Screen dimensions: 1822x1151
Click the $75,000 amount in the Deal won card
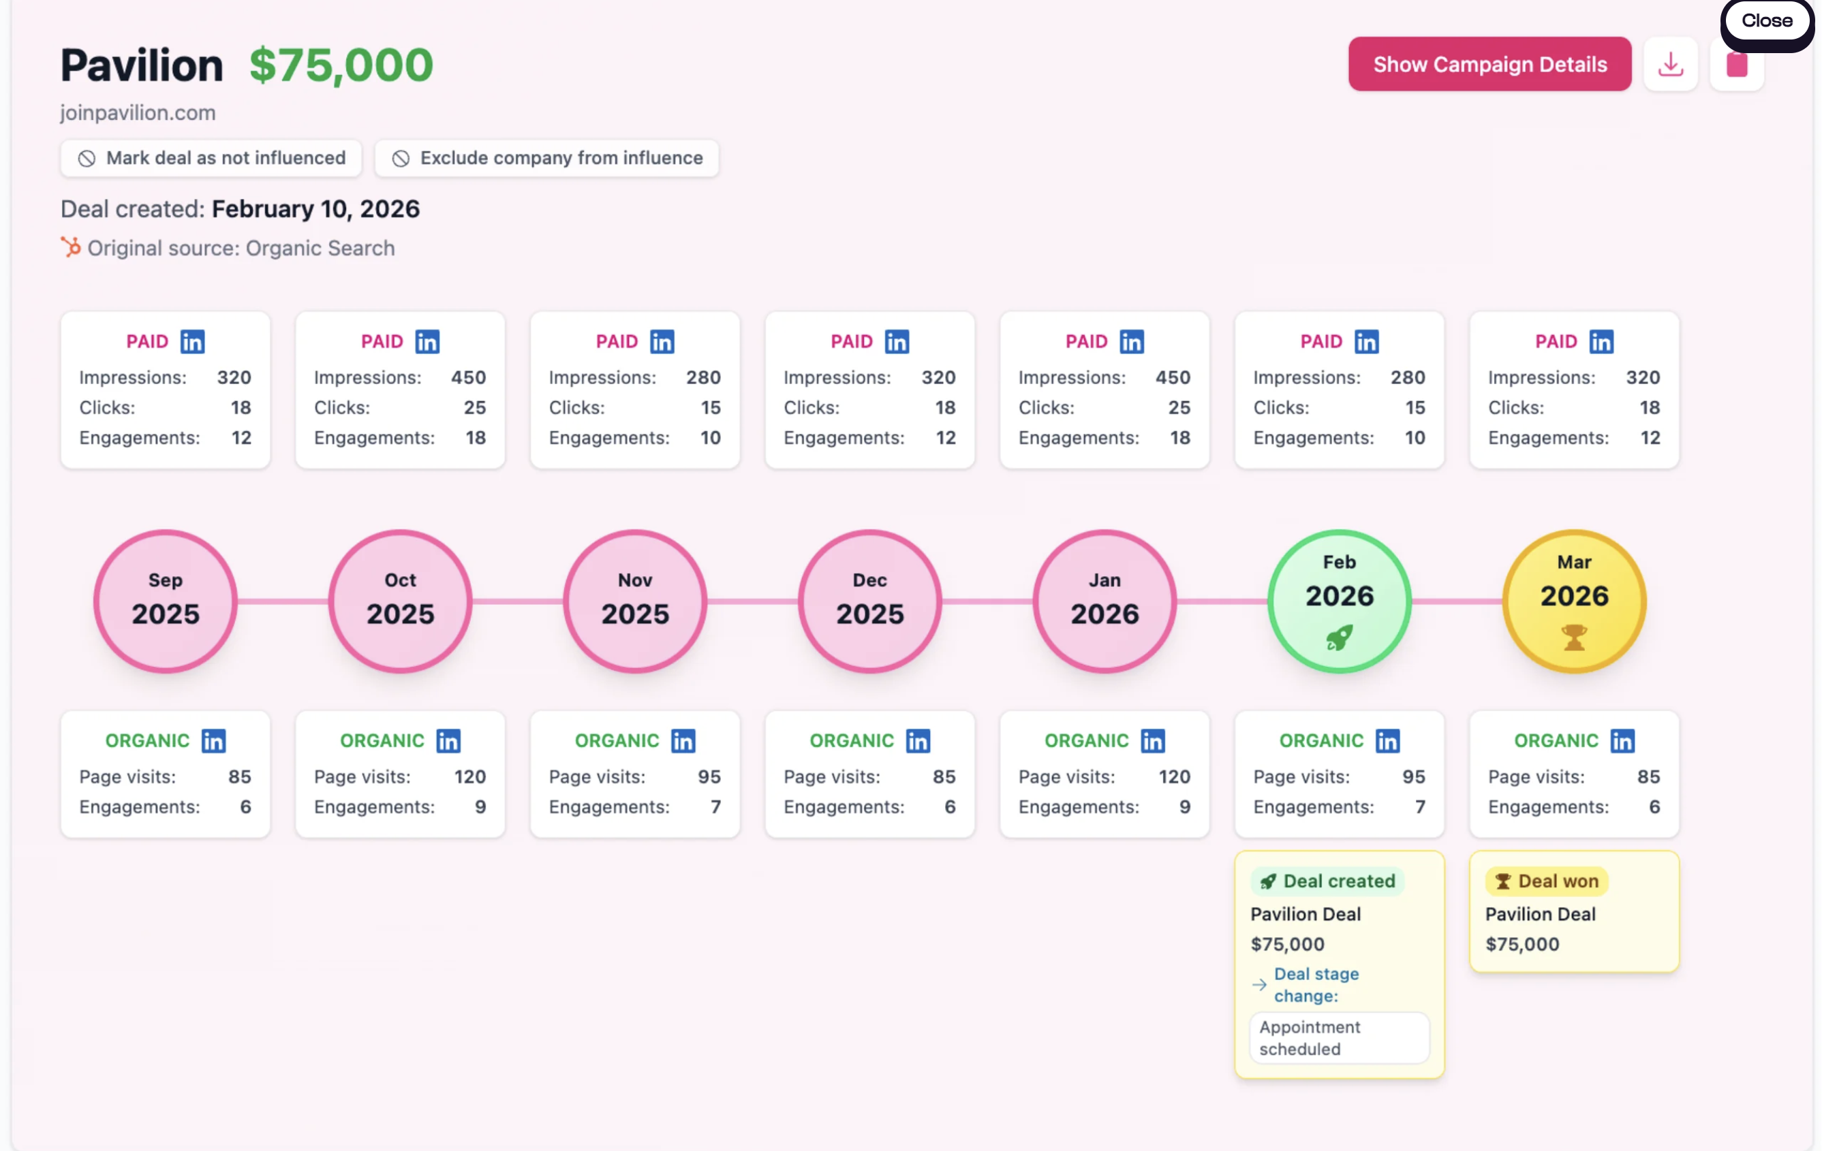click(1522, 945)
